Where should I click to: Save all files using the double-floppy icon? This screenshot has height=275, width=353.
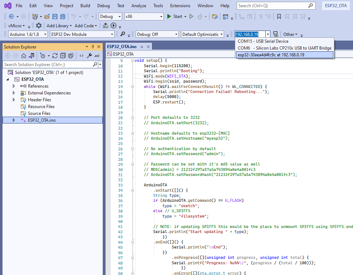click(63, 17)
